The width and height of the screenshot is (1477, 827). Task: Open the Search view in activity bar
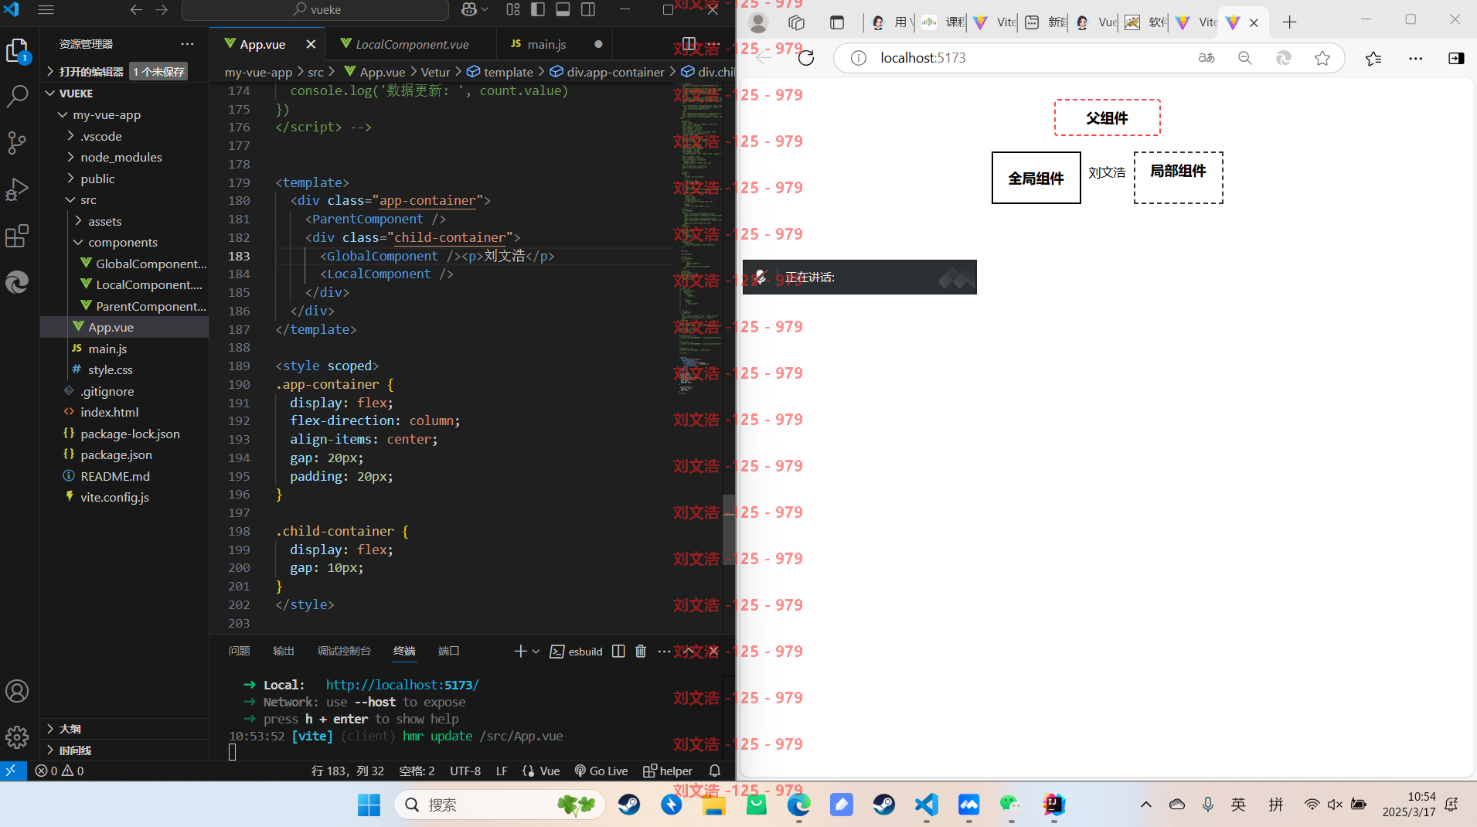(17, 96)
